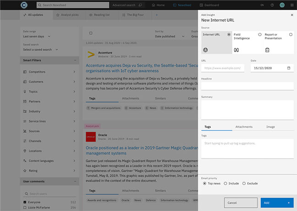This screenshot has width=297, height=211.
Task: Click the Topics lightbulb icon
Action: point(25,92)
